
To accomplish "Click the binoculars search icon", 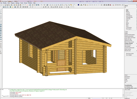I will coord(8,7).
